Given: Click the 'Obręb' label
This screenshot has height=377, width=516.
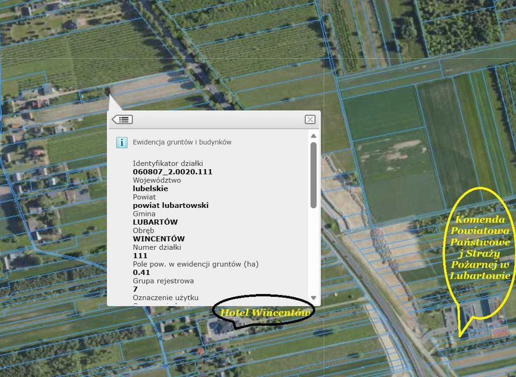Looking at the screenshot, I should 144,231.
